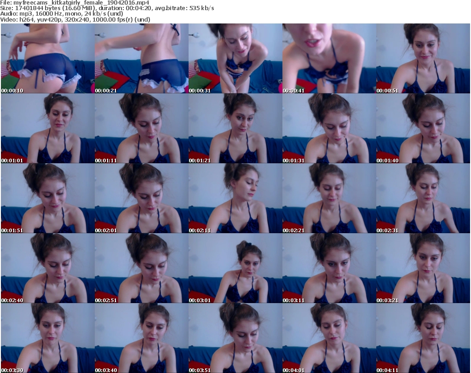Choose the frame labeled 00:00:41
The height and width of the screenshot is (373, 471).
click(x=329, y=58)
